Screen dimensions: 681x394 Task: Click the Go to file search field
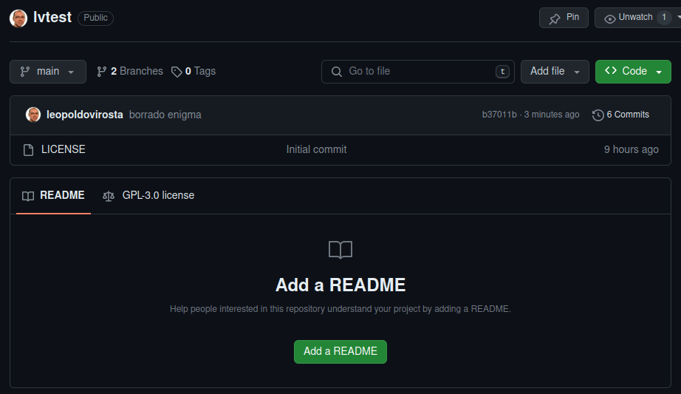click(417, 72)
